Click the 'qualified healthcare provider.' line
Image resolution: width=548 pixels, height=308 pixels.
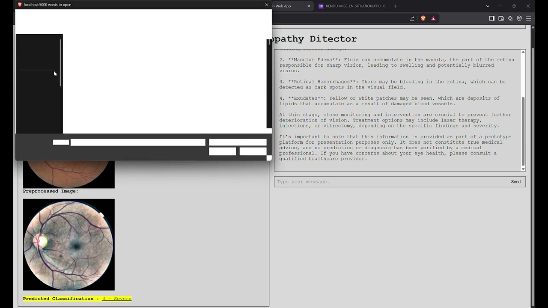click(x=323, y=159)
